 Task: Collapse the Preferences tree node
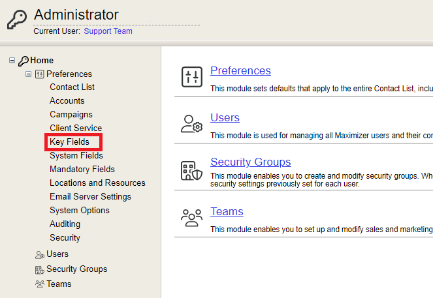click(x=28, y=74)
